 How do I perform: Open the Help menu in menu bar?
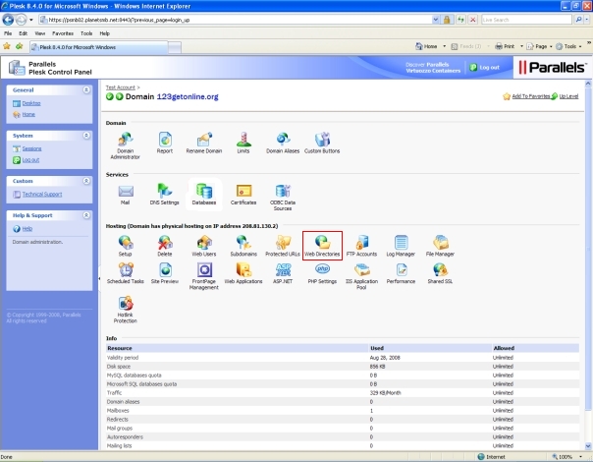click(104, 33)
